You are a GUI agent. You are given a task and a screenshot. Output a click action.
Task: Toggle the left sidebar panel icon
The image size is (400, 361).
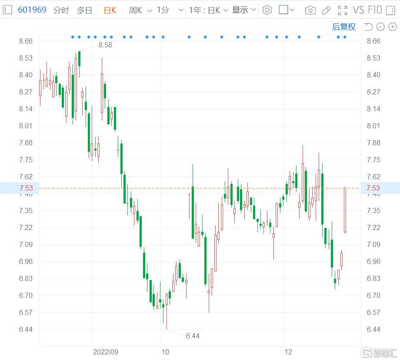tap(7, 10)
